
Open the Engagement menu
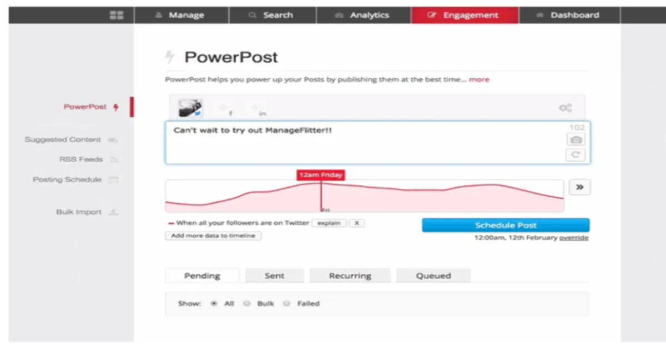click(x=465, y=16)
